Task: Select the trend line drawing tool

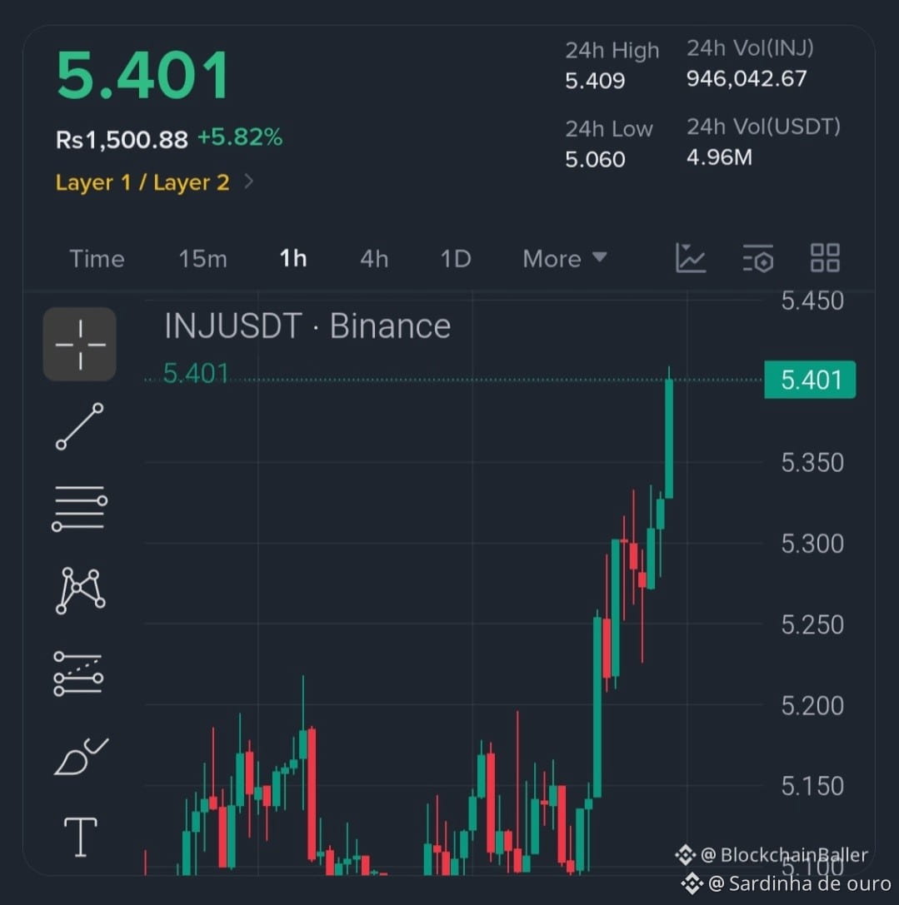Action: pos(80,426)
